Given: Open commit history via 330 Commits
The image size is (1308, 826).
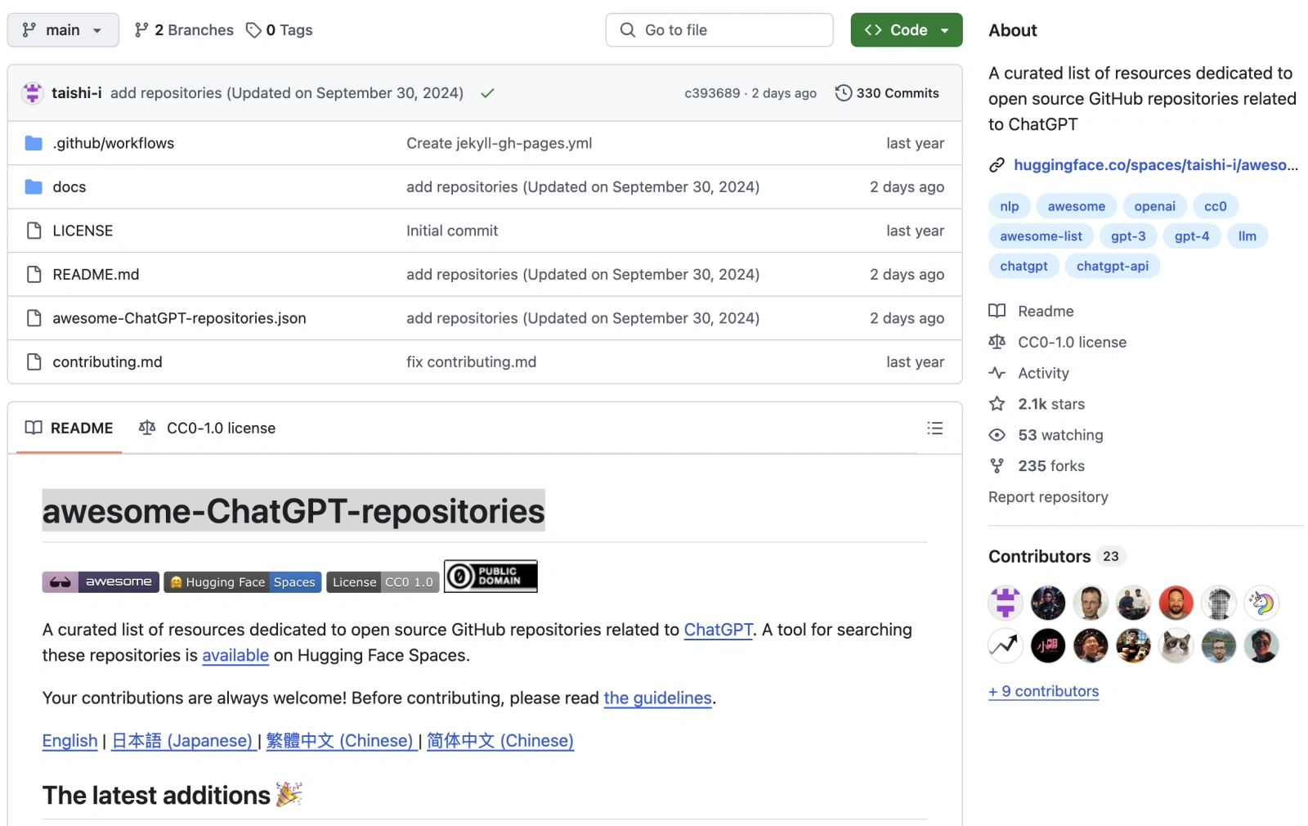Looking at the screenshot, I should (887, 93).
